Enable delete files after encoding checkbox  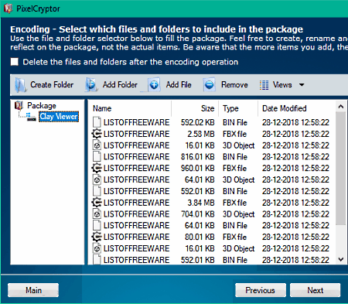(15, 62)
